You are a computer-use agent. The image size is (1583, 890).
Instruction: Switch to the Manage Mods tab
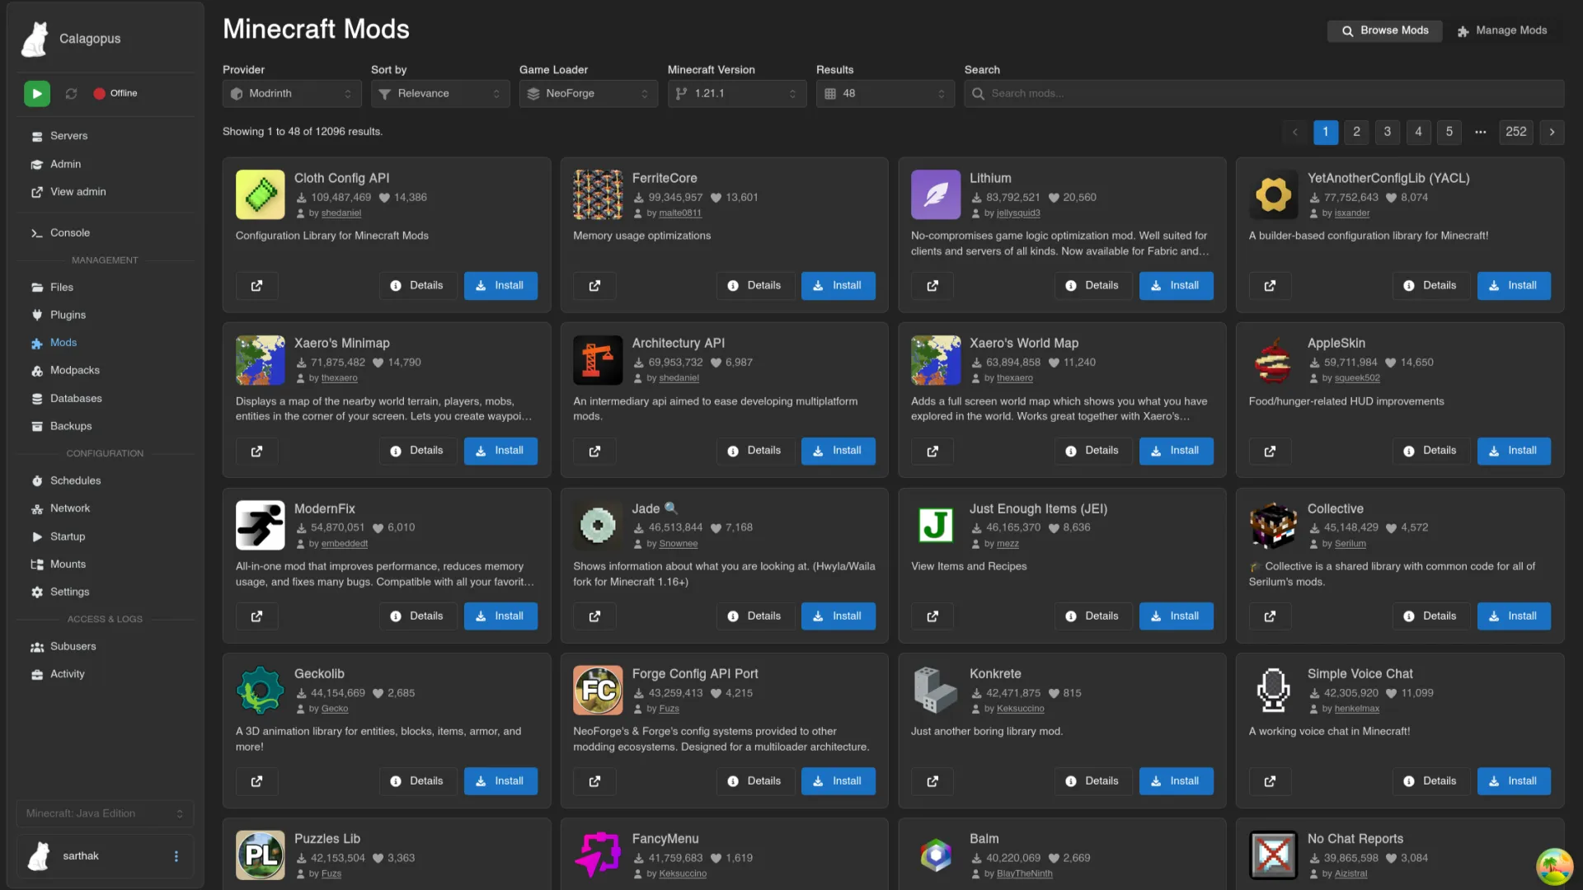tap(1502, 30)
